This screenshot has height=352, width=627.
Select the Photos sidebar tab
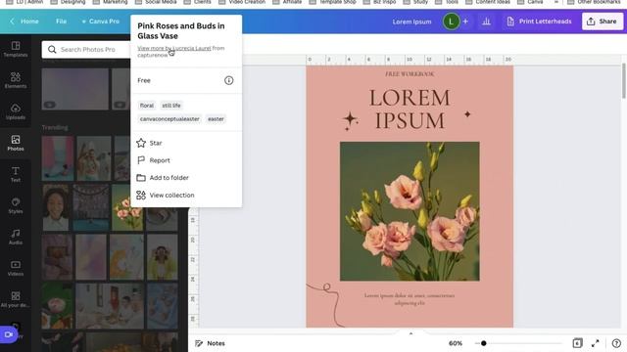16,143
